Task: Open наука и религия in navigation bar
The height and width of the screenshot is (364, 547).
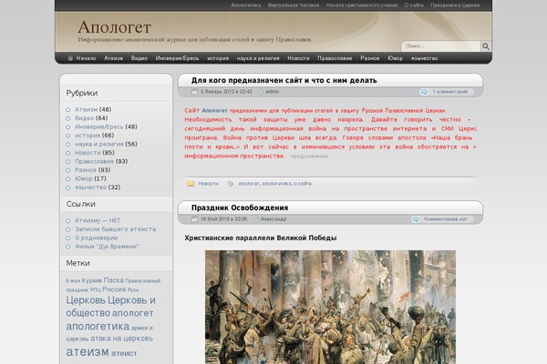Action: [x=258, y=58]
